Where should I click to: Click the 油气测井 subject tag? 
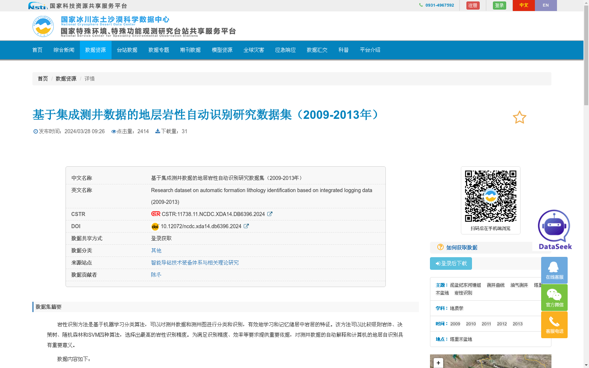pyautogui.click(x=519, y=285)
